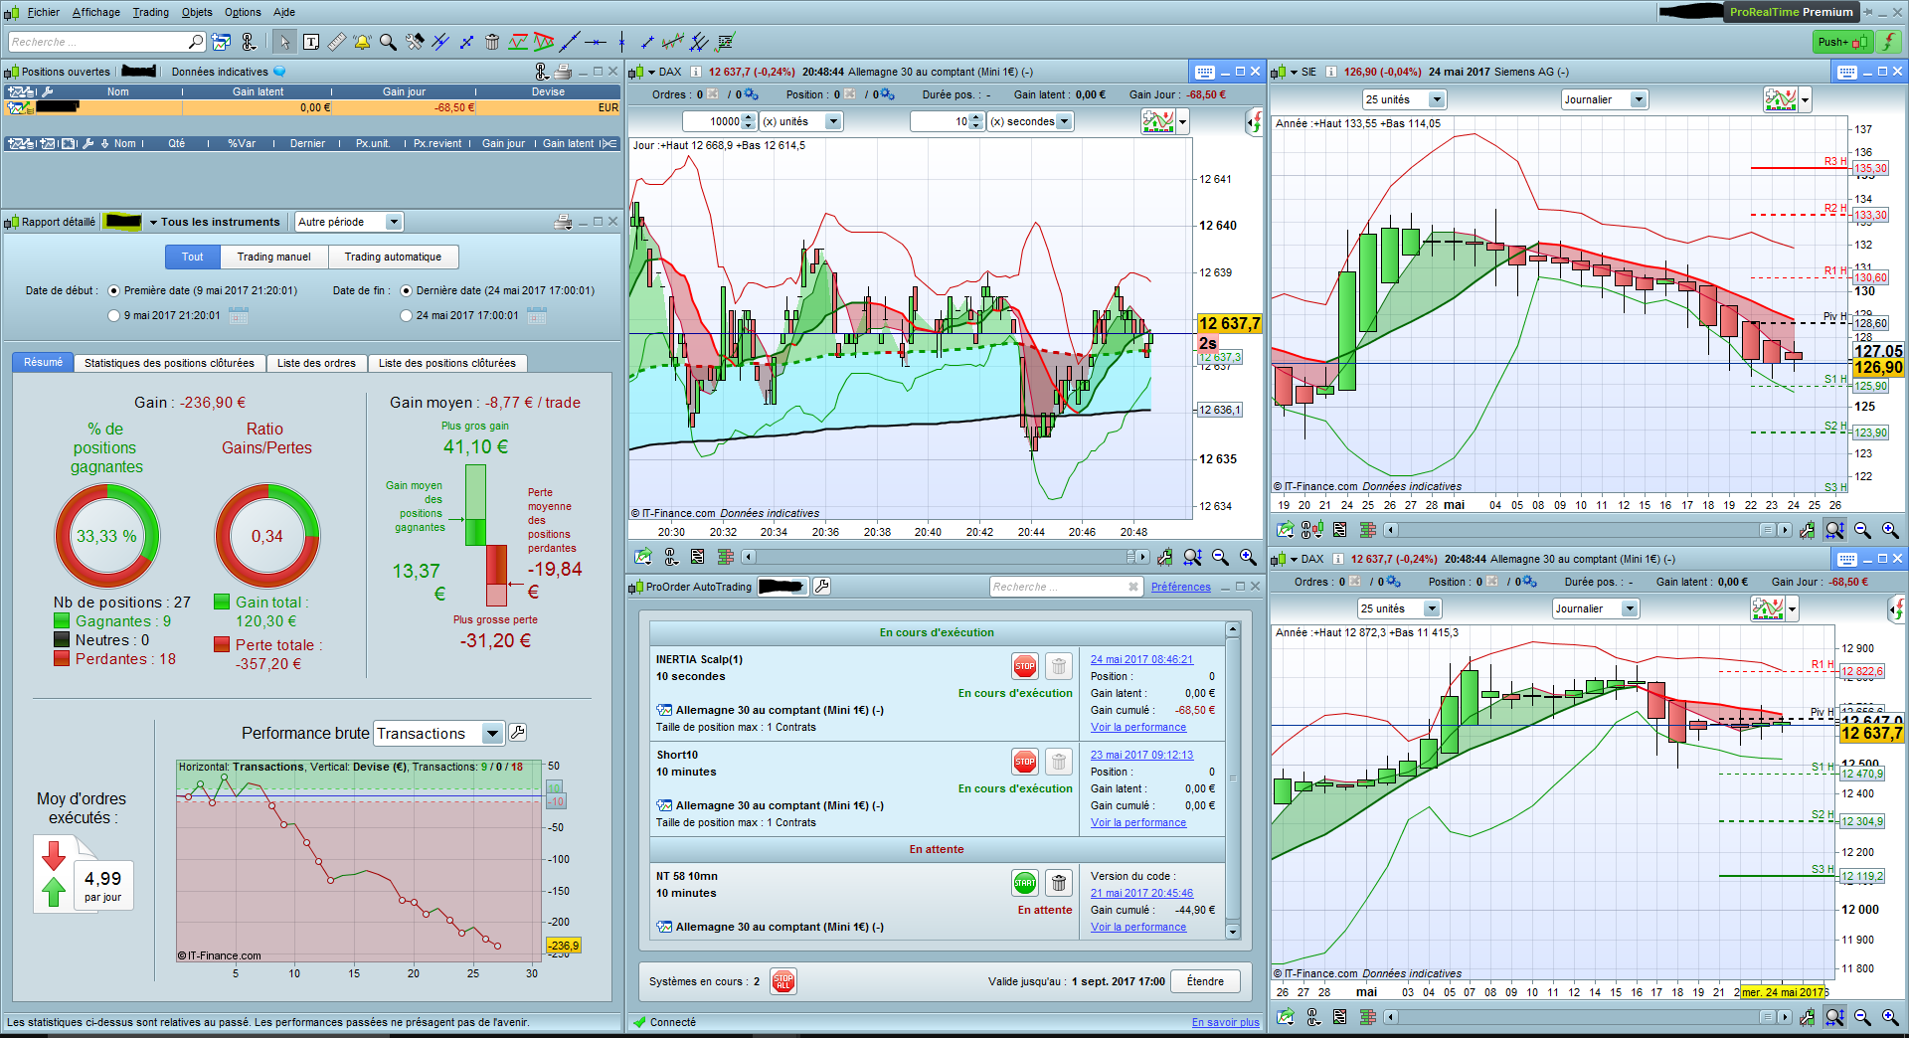Open the wrench and hammer settings tool
The image size is (1909, 1038).
[415, 42]
